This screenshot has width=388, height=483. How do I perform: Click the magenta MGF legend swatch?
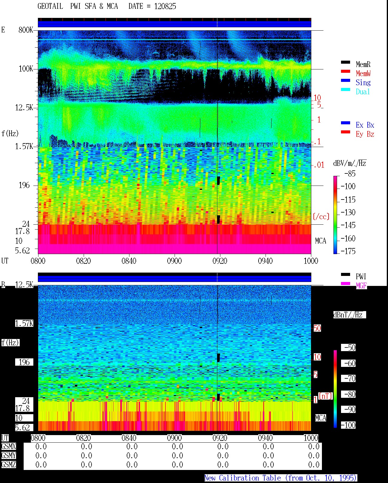(x=346, y=284)
